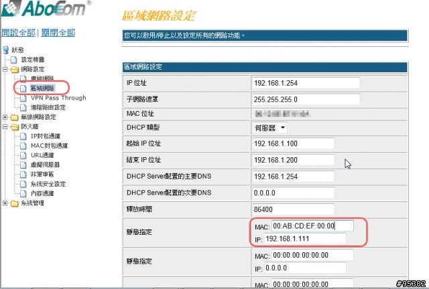Expand the 無線網路設定 tree node

click(5, 117)
